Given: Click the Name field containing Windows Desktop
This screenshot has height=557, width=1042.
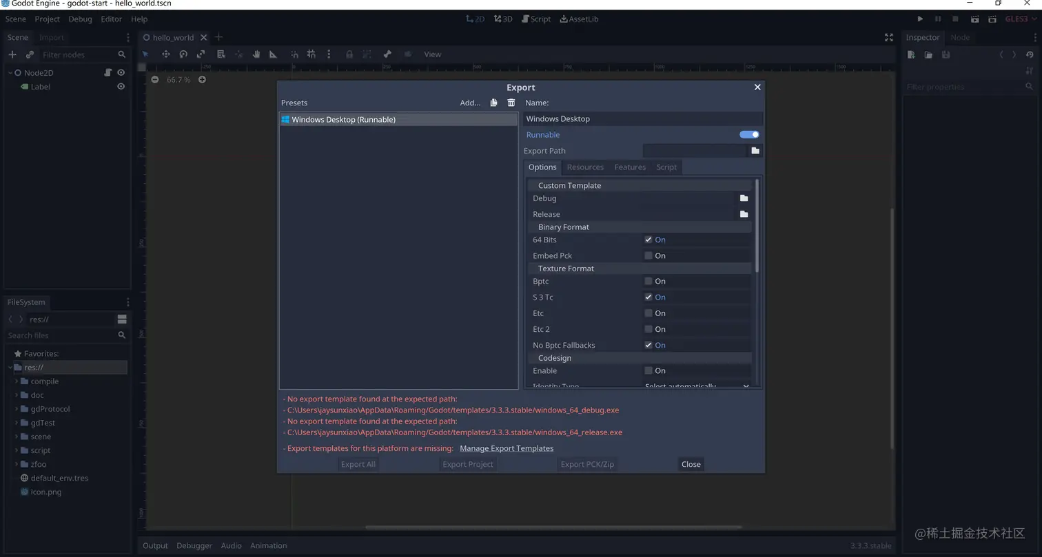Looking at the screenshot, I should click(x=643, y=119).
